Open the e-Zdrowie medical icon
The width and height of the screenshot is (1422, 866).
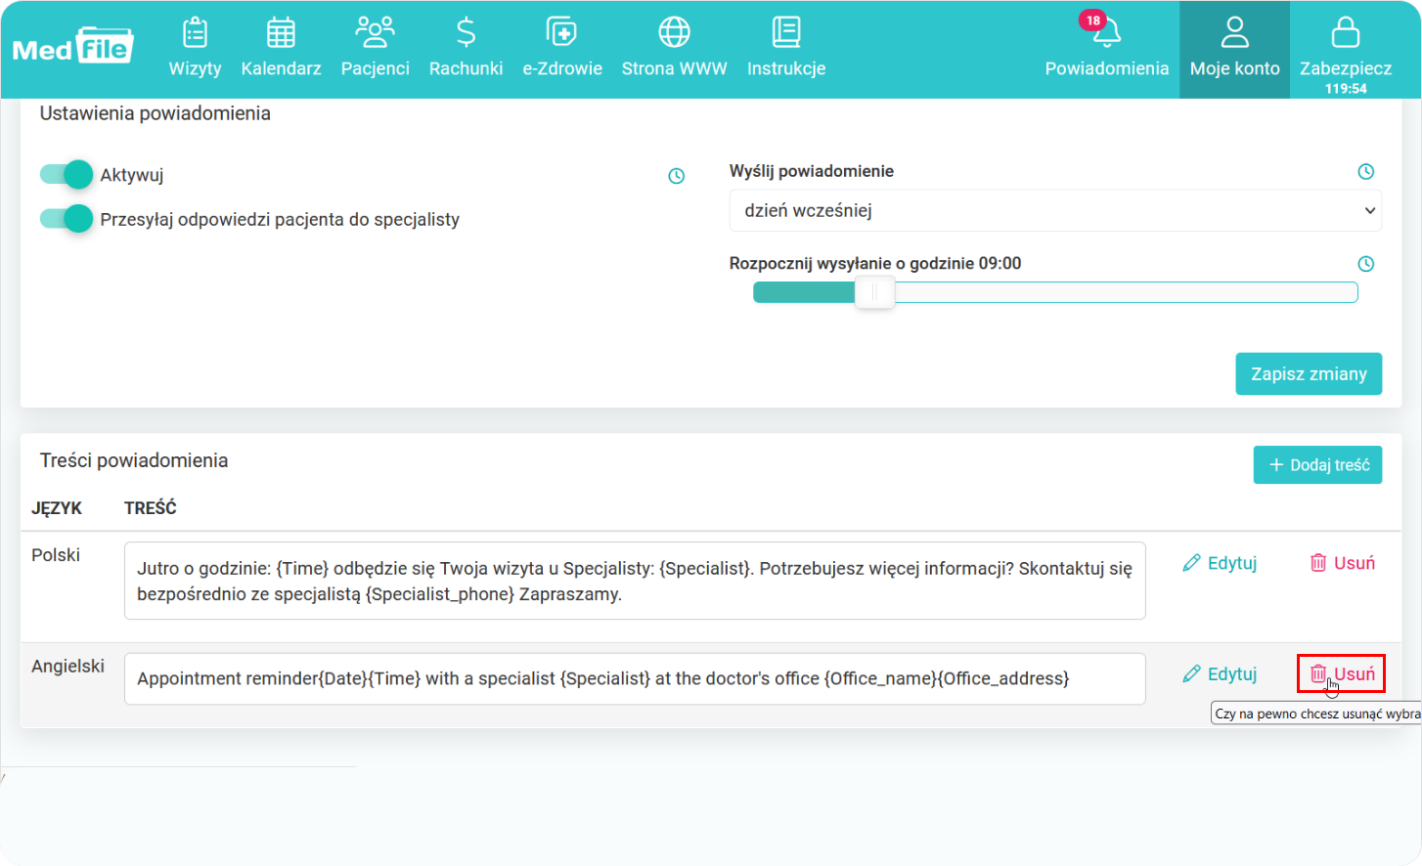[561, 32]
